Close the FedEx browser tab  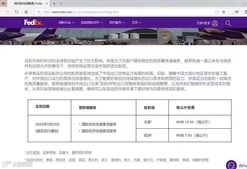click(47, 3)
